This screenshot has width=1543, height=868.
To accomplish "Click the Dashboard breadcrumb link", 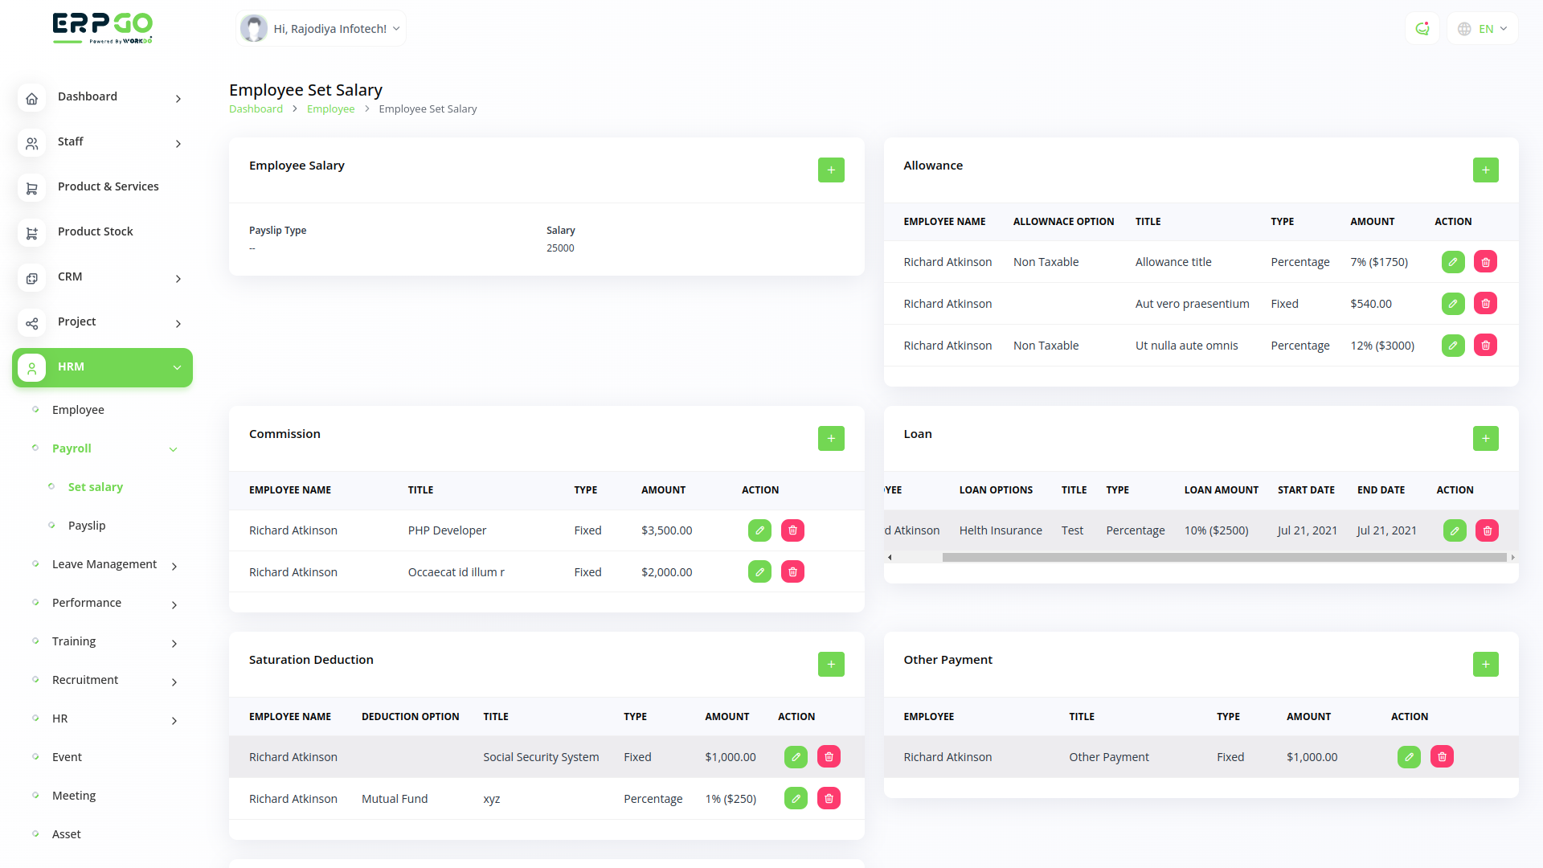I will pyautogui.click(x=256, y=109).
